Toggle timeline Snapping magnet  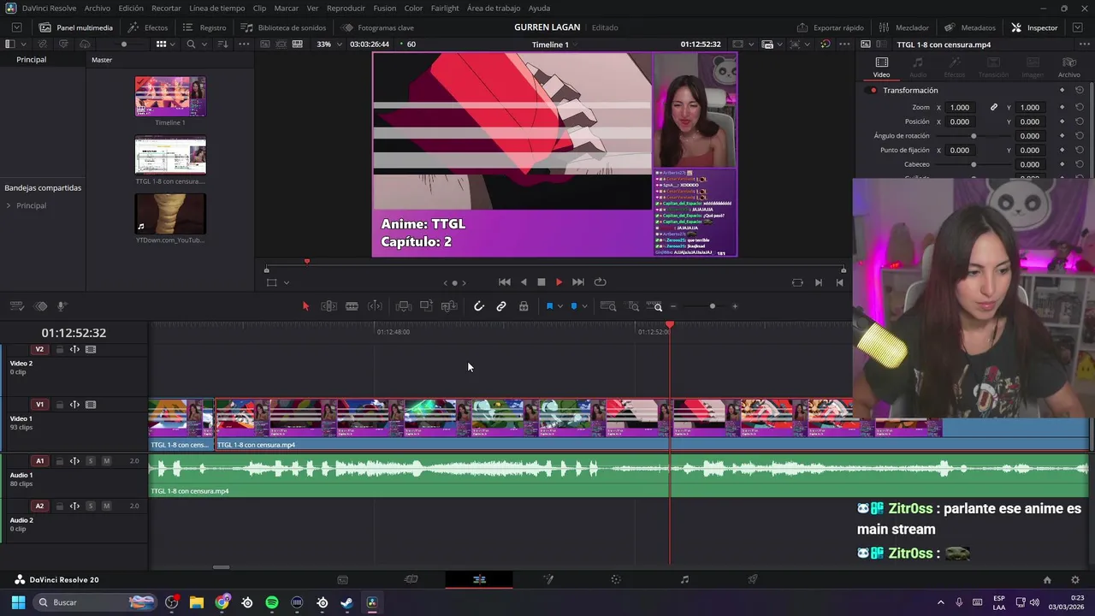(479, 306)
